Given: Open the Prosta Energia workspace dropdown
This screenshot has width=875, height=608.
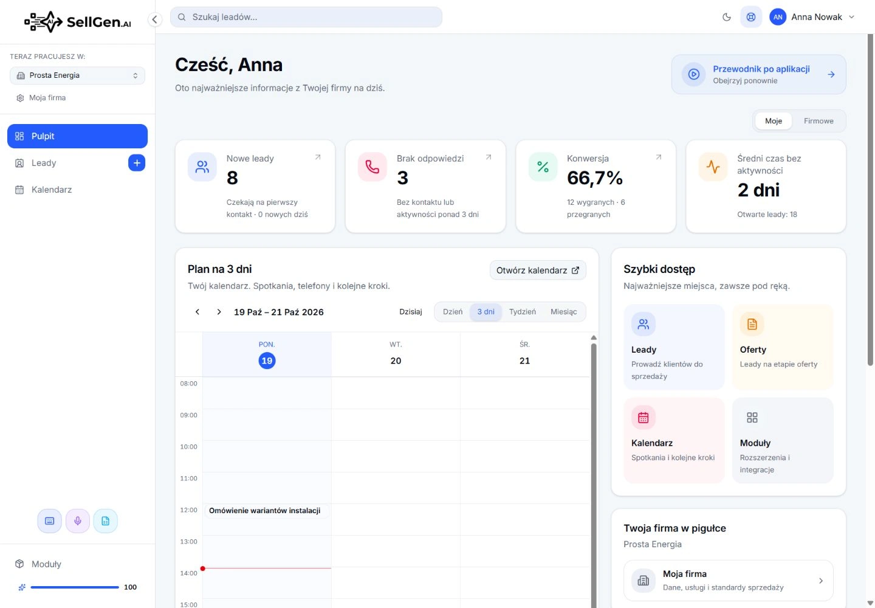Looking at the screenshot, I should tap(77, 75).
